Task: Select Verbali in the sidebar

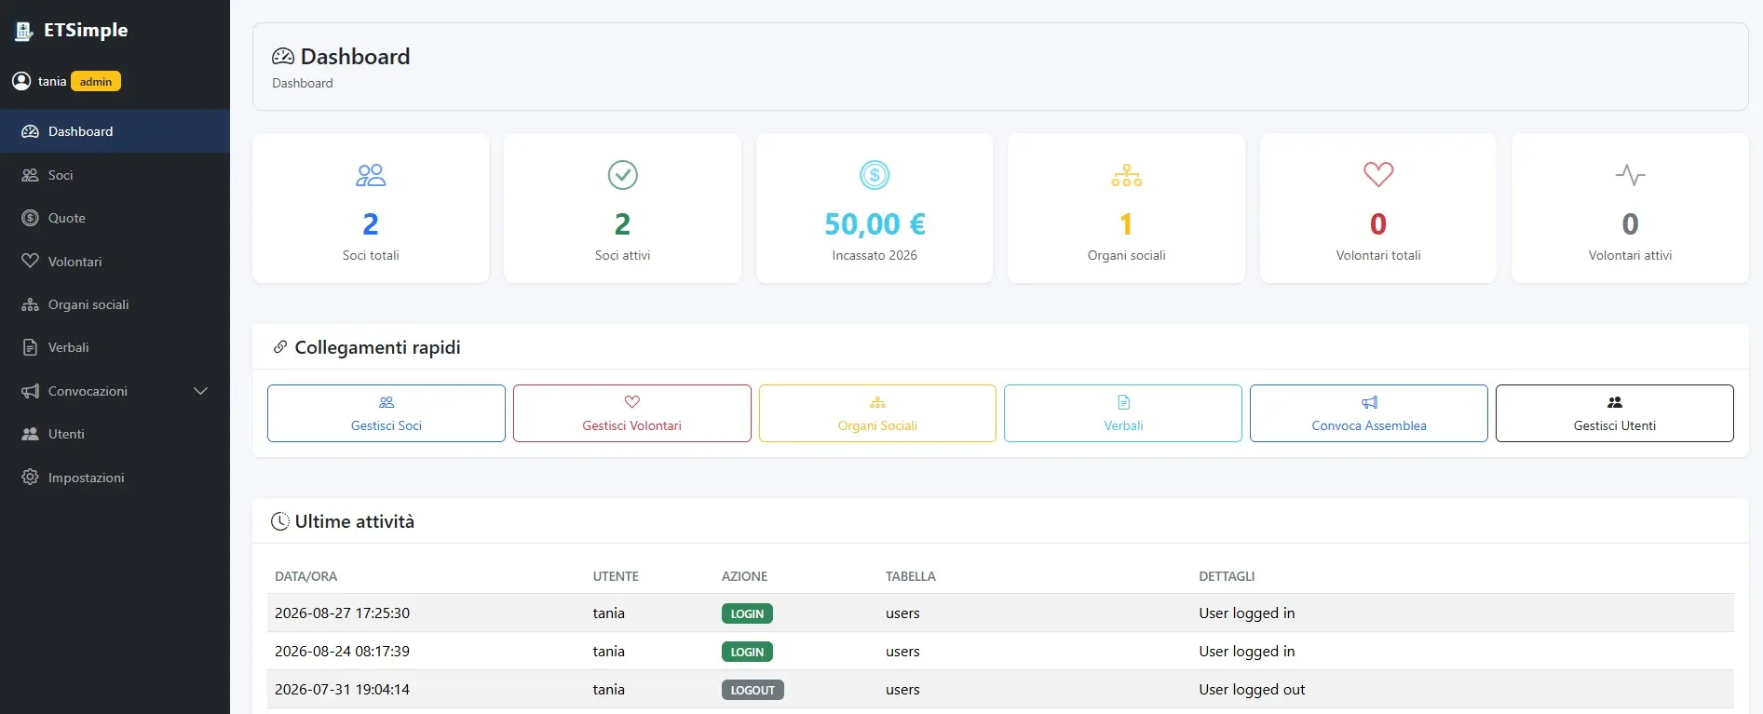Action: pos(115,347)
